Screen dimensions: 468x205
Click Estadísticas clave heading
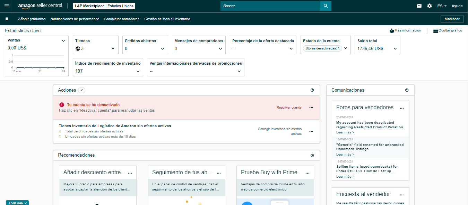23,31
